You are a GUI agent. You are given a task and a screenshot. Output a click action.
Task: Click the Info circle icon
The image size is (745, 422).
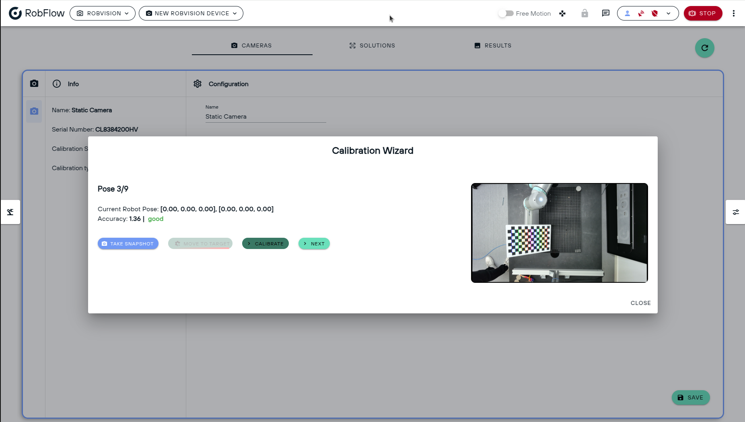(57, 84)
